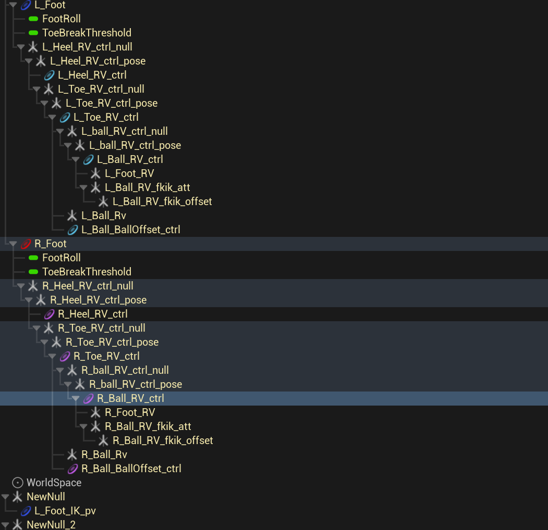Select R_Heel_RV_ctrl_pose row text

click(x=98, y=300)
